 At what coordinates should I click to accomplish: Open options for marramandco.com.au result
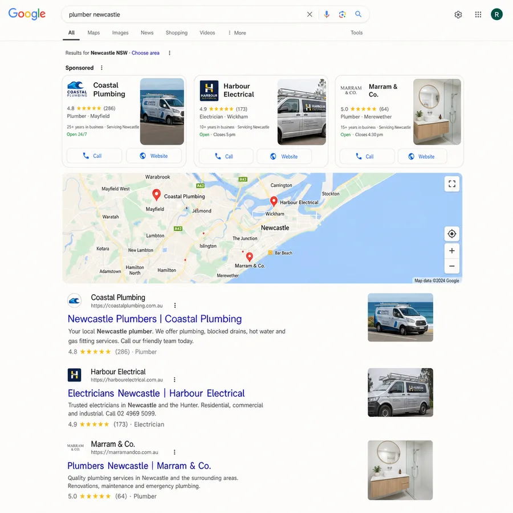tap(174, 452)
